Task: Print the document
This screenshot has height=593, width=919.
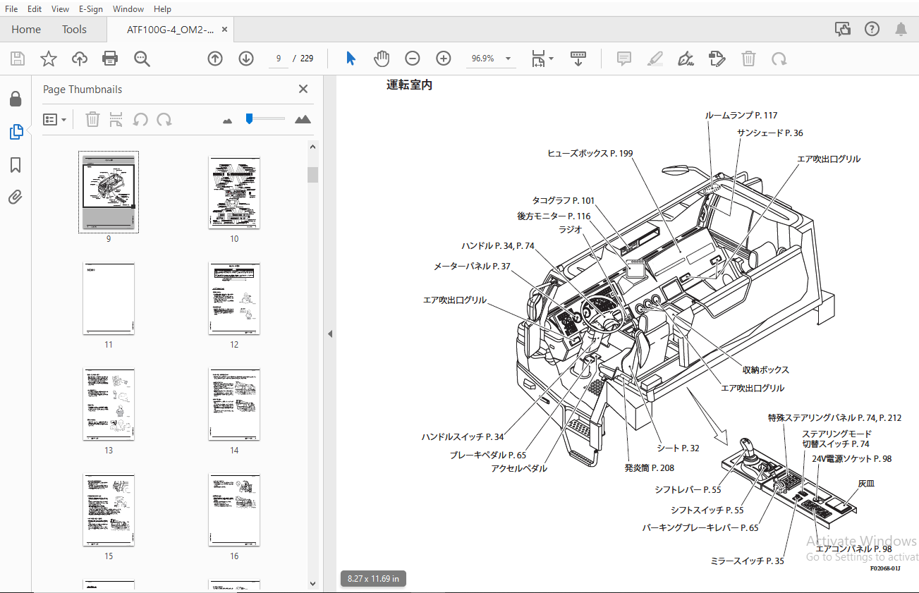Action: 110,59
